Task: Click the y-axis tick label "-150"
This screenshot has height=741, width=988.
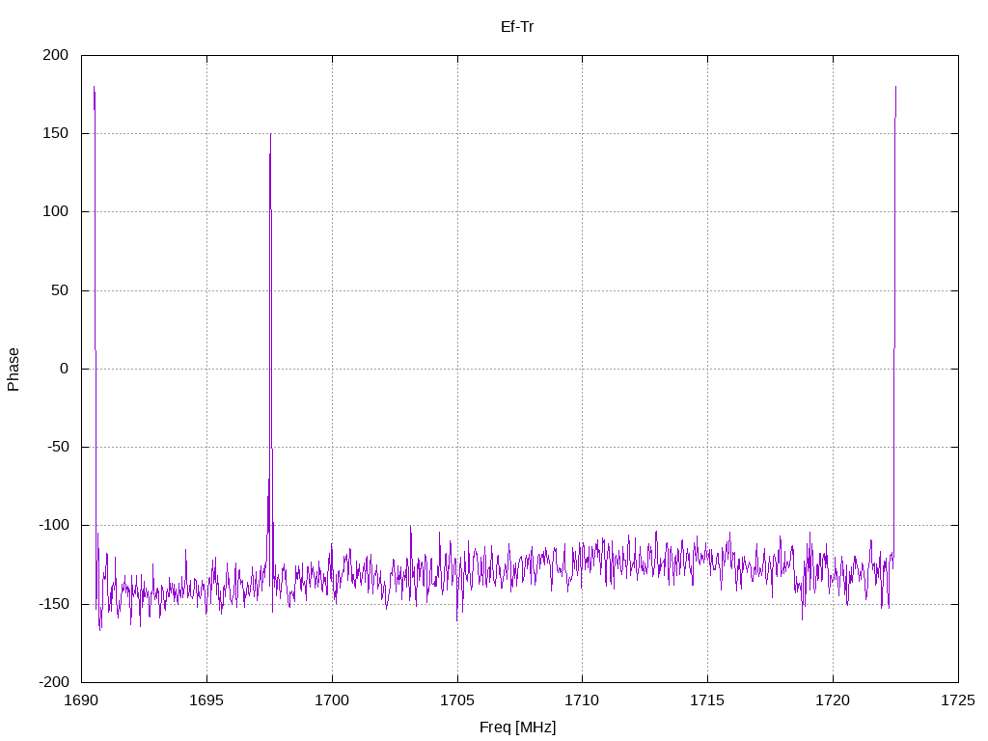Action: (54, 604)
